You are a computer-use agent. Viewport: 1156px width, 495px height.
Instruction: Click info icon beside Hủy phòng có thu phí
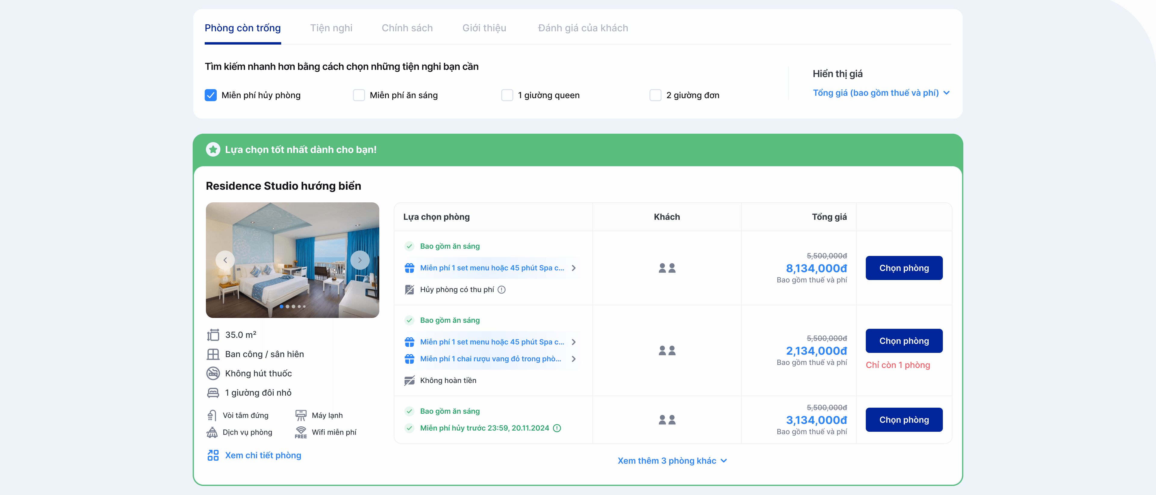(x=502, y=289)
